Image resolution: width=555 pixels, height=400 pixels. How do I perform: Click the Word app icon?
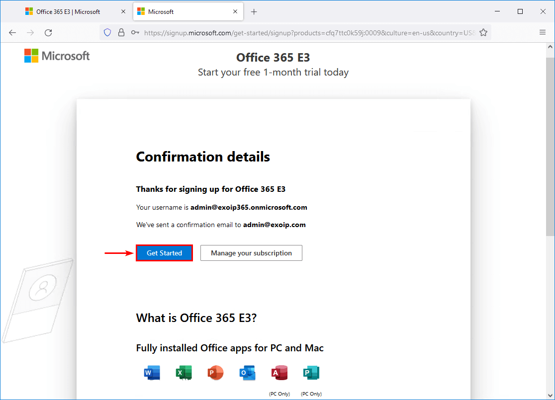pyautogui.click(x=152, y=373)
